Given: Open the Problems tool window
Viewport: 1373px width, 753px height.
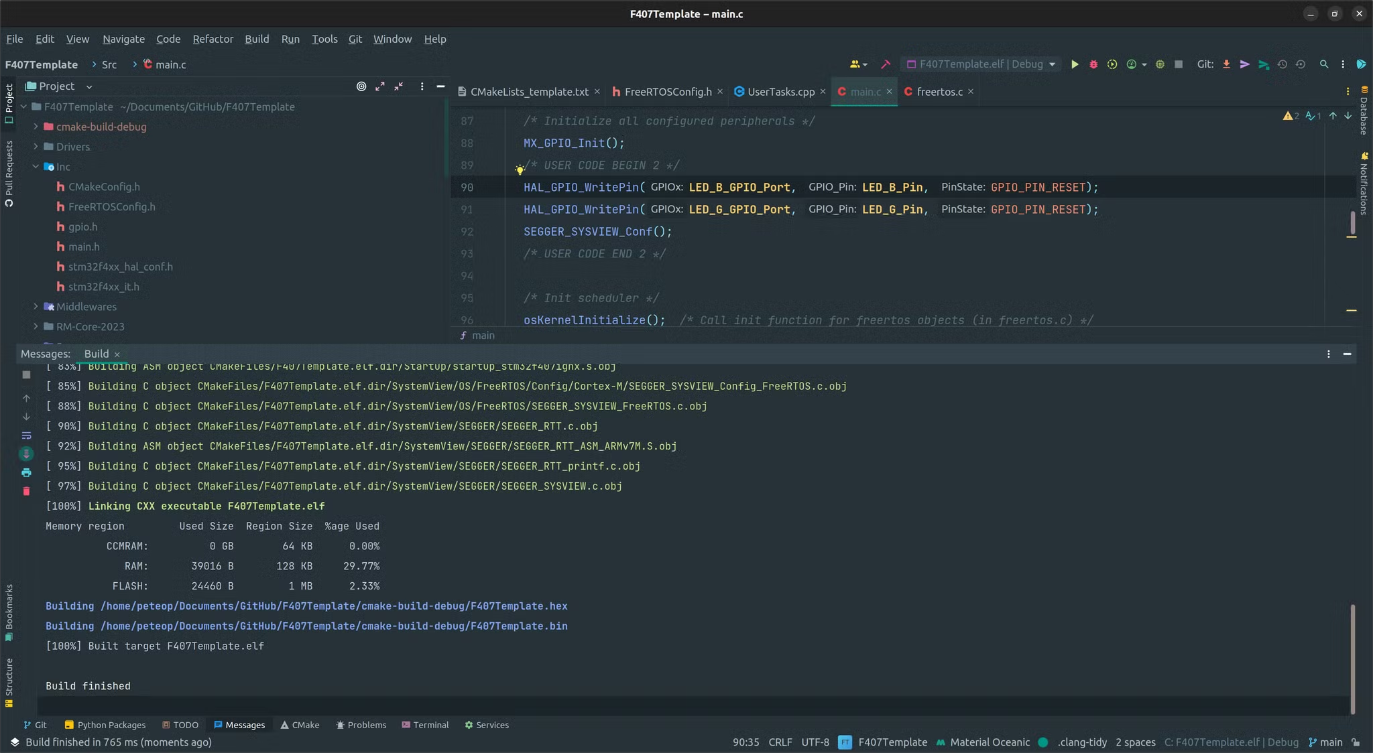Looking at the screenshot, I should [x=361, y=725].
